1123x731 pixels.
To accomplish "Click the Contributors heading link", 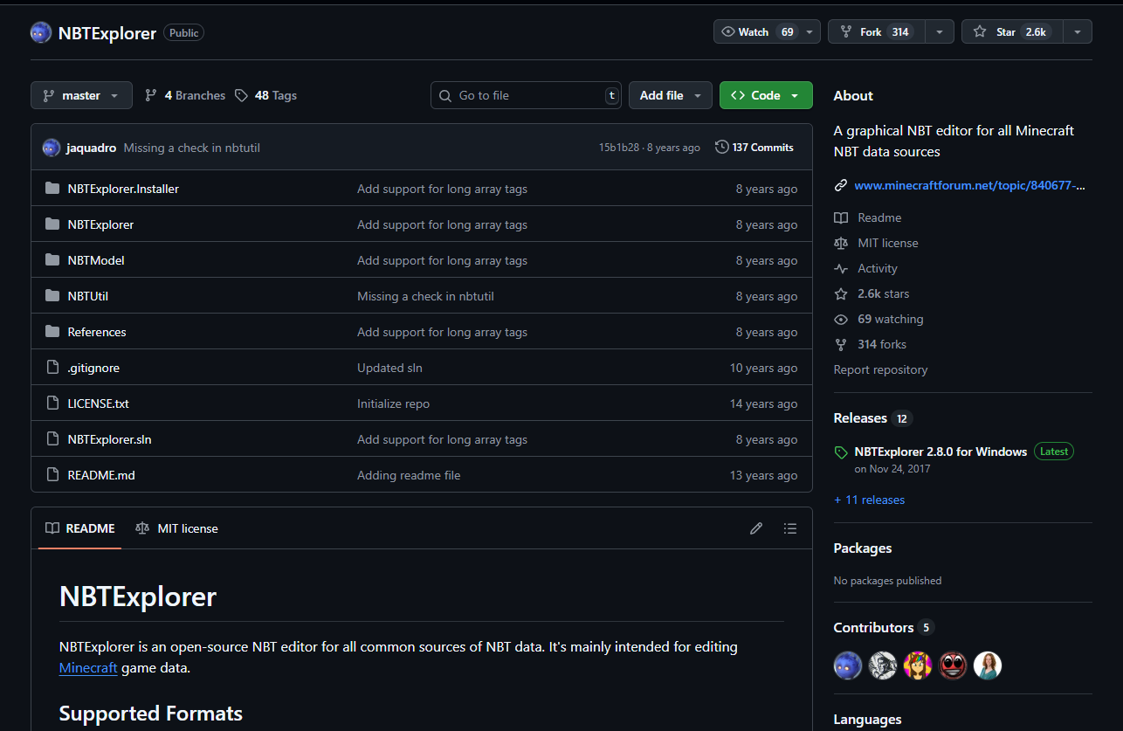I will click(873, 627).
